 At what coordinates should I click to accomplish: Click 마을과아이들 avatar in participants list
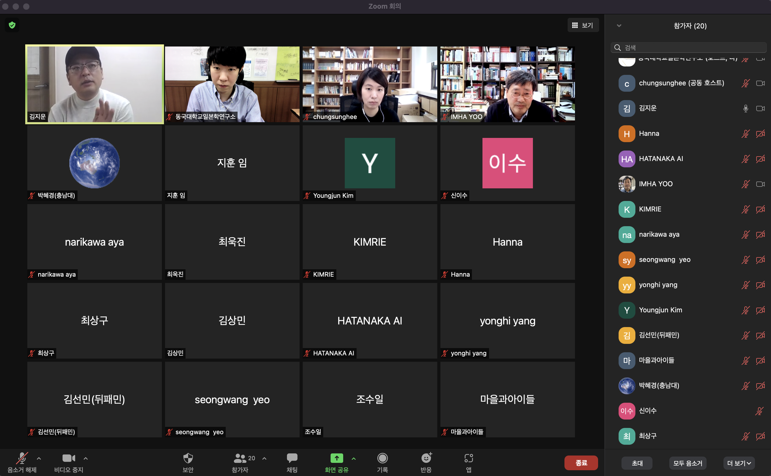(x=626, y=360)
